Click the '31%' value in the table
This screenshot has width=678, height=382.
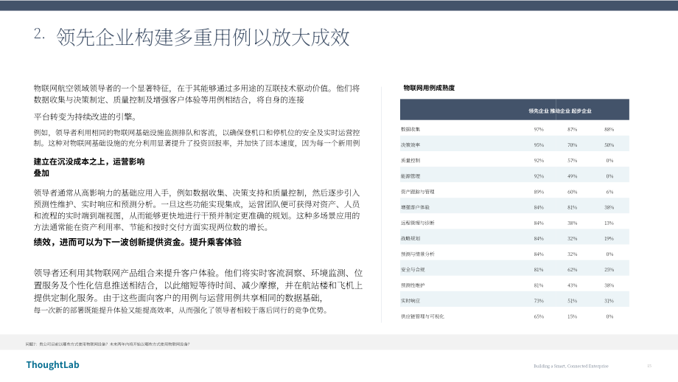tap(609, 301)
